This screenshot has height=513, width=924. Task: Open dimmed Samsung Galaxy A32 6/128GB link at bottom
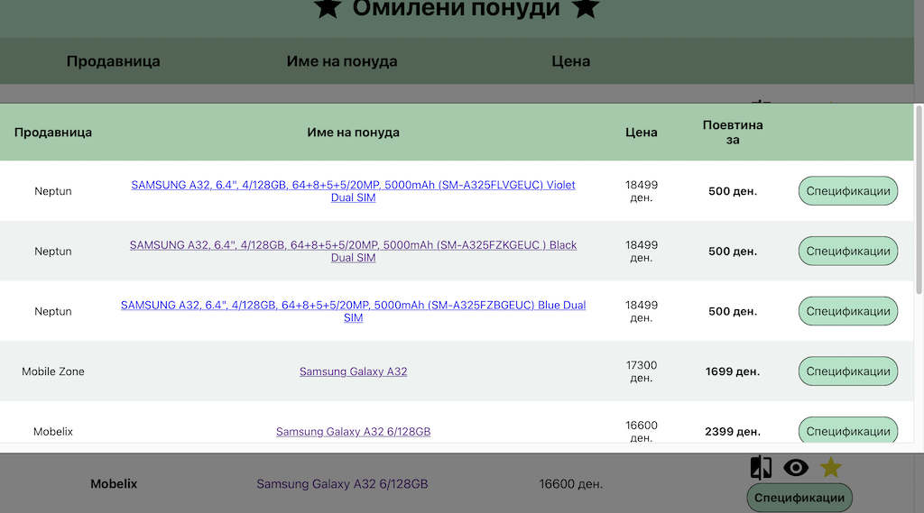pyautogui.click(x=342, y=484)
